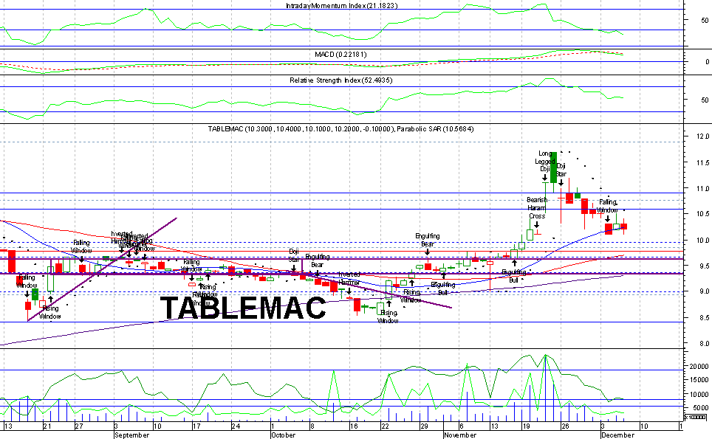This screenshot has width=712, height=439.
Task: Select the date label 17 on the time axis
Action: [x=196, y=426]
